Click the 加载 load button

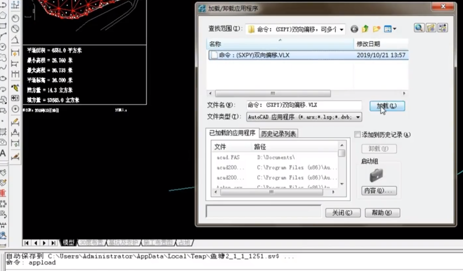click(x=387, y=106)
